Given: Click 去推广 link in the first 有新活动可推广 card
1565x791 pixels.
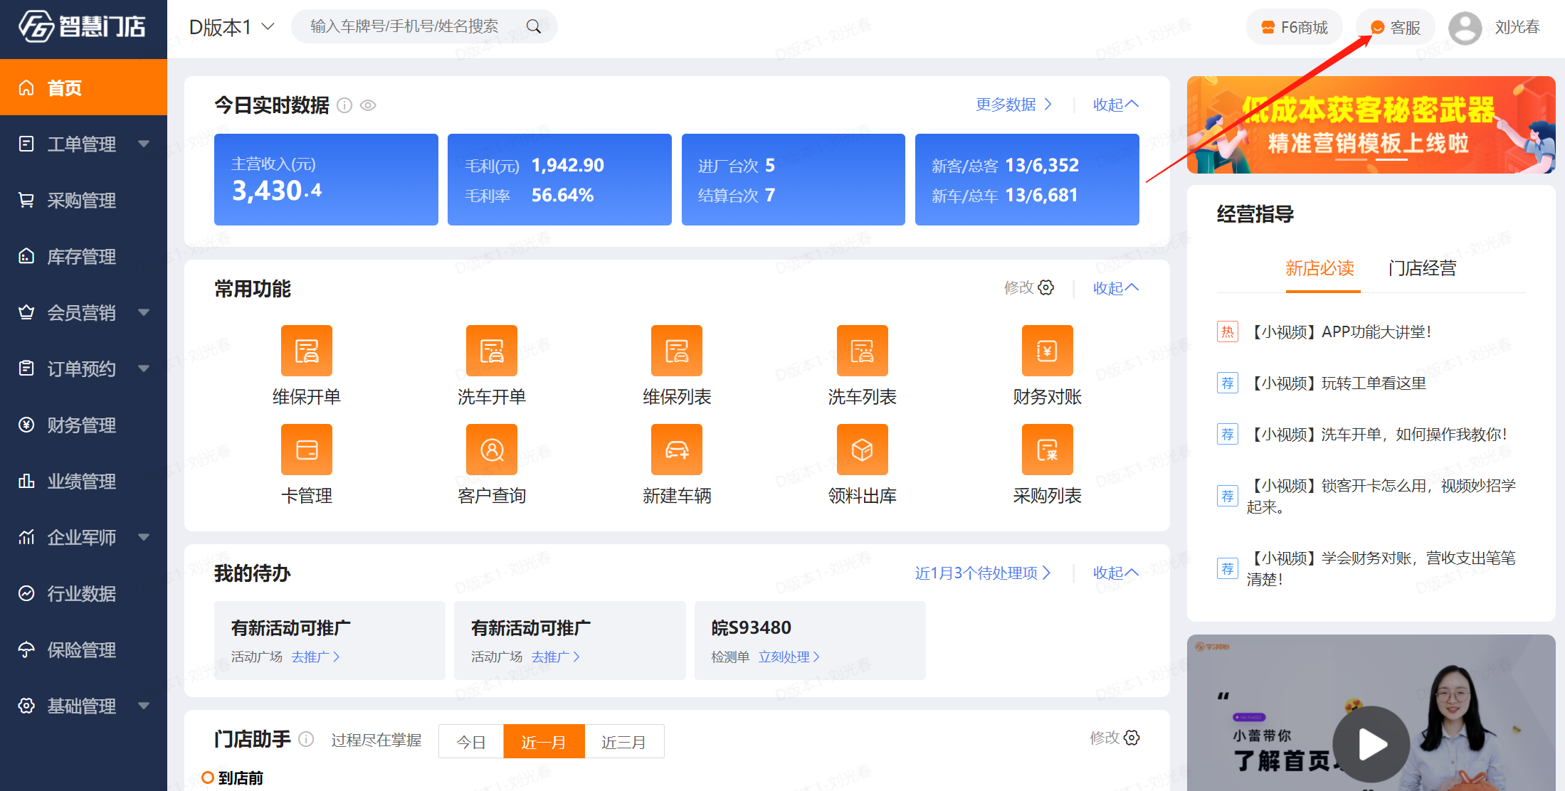Looking at the screenshot, I should click(x=315, y=657).
